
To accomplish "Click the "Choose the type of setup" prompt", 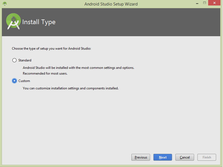I will click(x=51, y=49).
